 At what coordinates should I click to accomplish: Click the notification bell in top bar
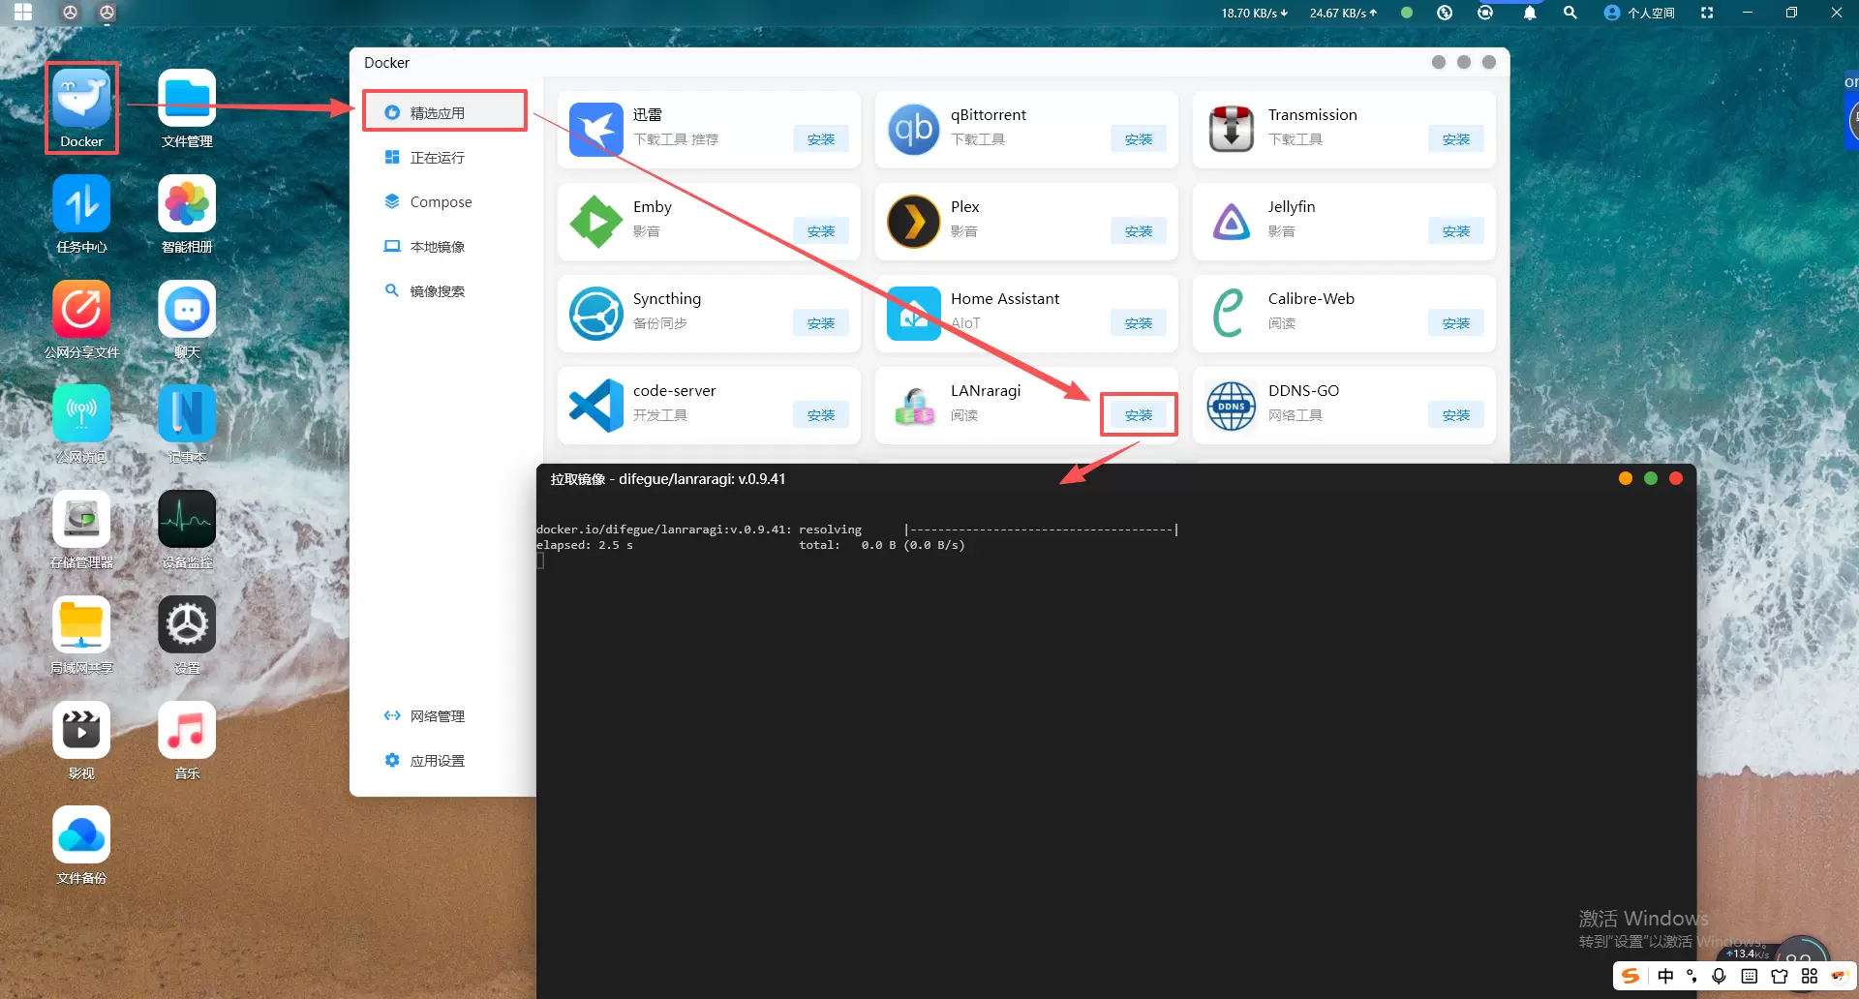click(x=1530, y=13)
